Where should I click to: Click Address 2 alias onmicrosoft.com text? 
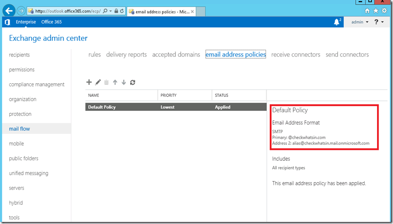pyautogui.click(x=321, y=143)
